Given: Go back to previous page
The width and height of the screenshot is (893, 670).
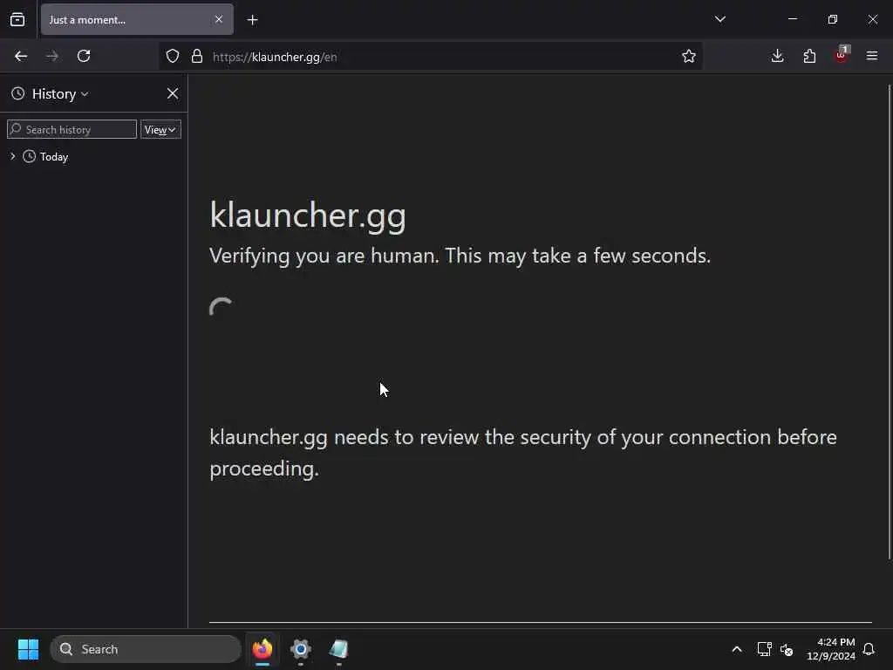Looking at the screenshot, I should coord(21,56).
